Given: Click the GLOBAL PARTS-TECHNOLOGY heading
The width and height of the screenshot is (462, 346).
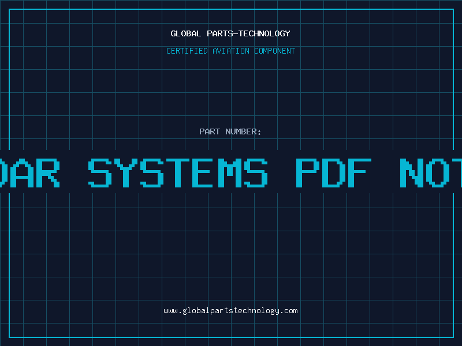Looking at the screenshot, I should pyautogui.click(x=230, y=33).
